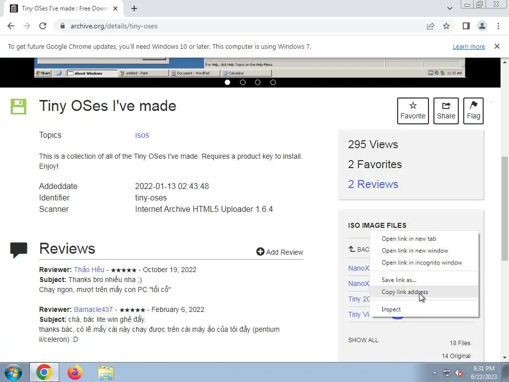Click the scrollbar up arrow
Viewport: 509px width, 382px height.
click(x=505, y=62)
